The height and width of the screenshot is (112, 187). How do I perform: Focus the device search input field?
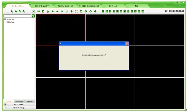point(18,16)
